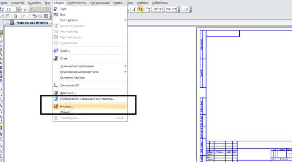
Task: Click the grey circle toolbar icon
Action: click(x=40, y=16)
